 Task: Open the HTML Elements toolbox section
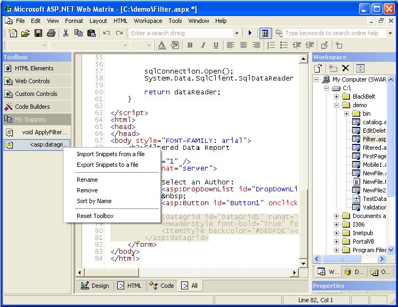pyautogui.click(x=37, y=68)
